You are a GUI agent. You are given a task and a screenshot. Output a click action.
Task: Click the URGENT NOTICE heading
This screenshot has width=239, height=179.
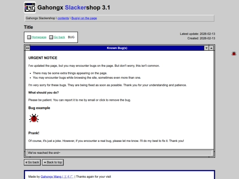tap(43, 58)
